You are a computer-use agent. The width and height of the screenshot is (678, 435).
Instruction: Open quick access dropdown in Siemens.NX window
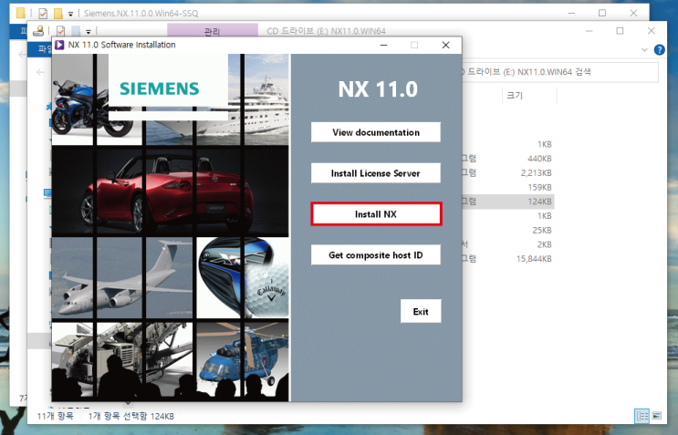point(70,14)
